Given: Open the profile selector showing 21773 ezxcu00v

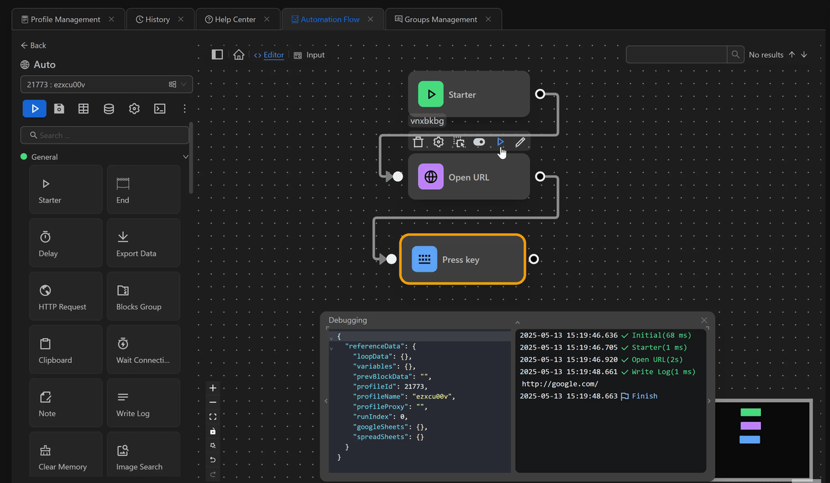Looking at the screenshot, I should 105,84.
